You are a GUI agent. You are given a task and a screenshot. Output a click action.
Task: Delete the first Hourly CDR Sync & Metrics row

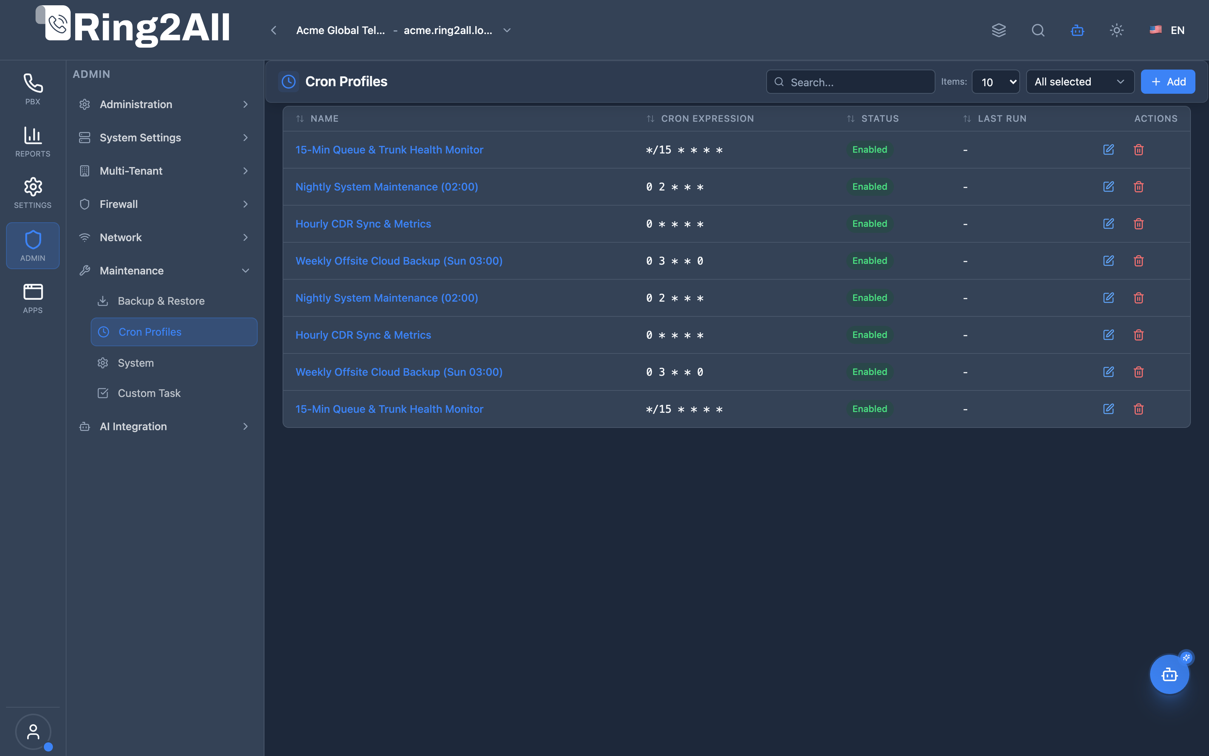[x=1139, y=223]
